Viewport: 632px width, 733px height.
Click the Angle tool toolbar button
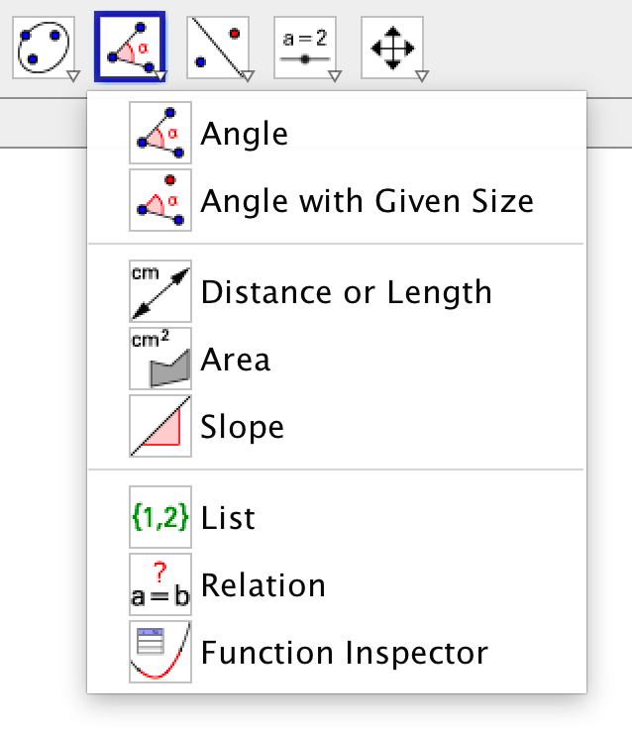pyautogui.click(x=130, y=47)
